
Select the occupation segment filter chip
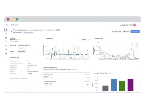point(22,48)
